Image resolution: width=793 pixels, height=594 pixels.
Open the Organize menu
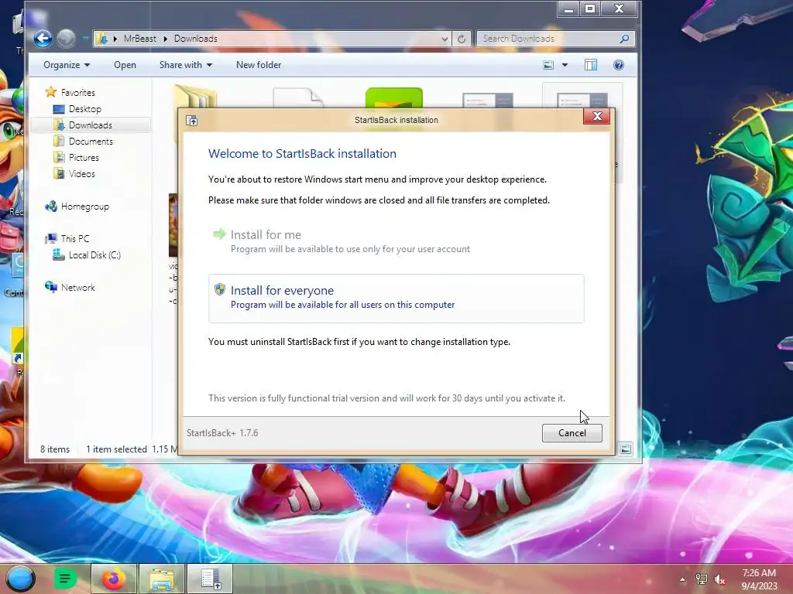pos(67,65)
